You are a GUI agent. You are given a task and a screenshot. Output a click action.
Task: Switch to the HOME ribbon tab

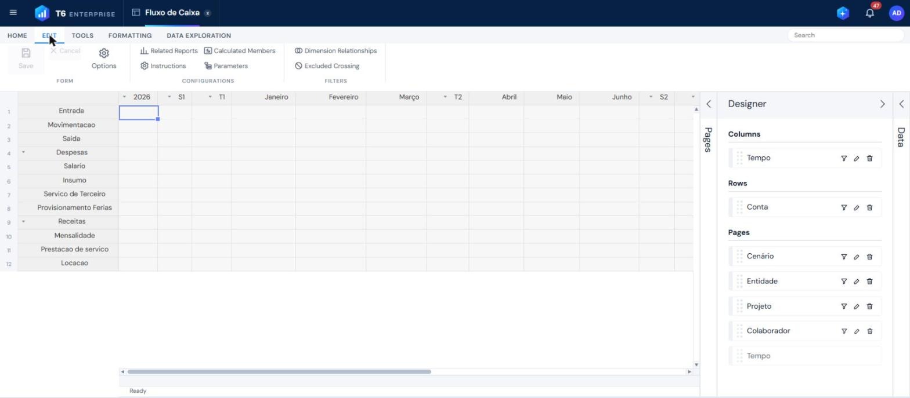17,35
